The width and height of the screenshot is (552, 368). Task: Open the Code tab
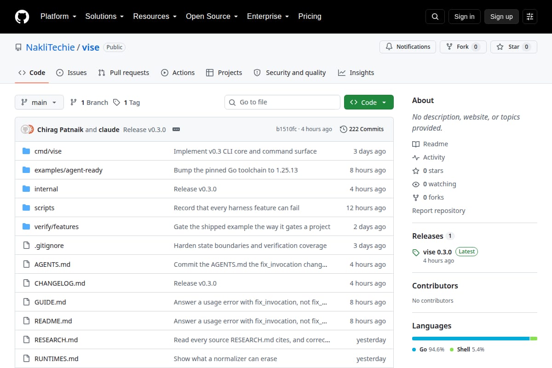pyautogui.click(x=32, y=73)
